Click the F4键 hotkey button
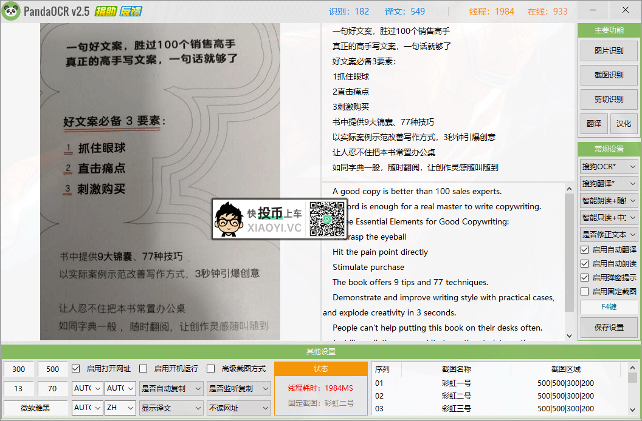Screen dimensions: 642x421 tap(609, 307)
